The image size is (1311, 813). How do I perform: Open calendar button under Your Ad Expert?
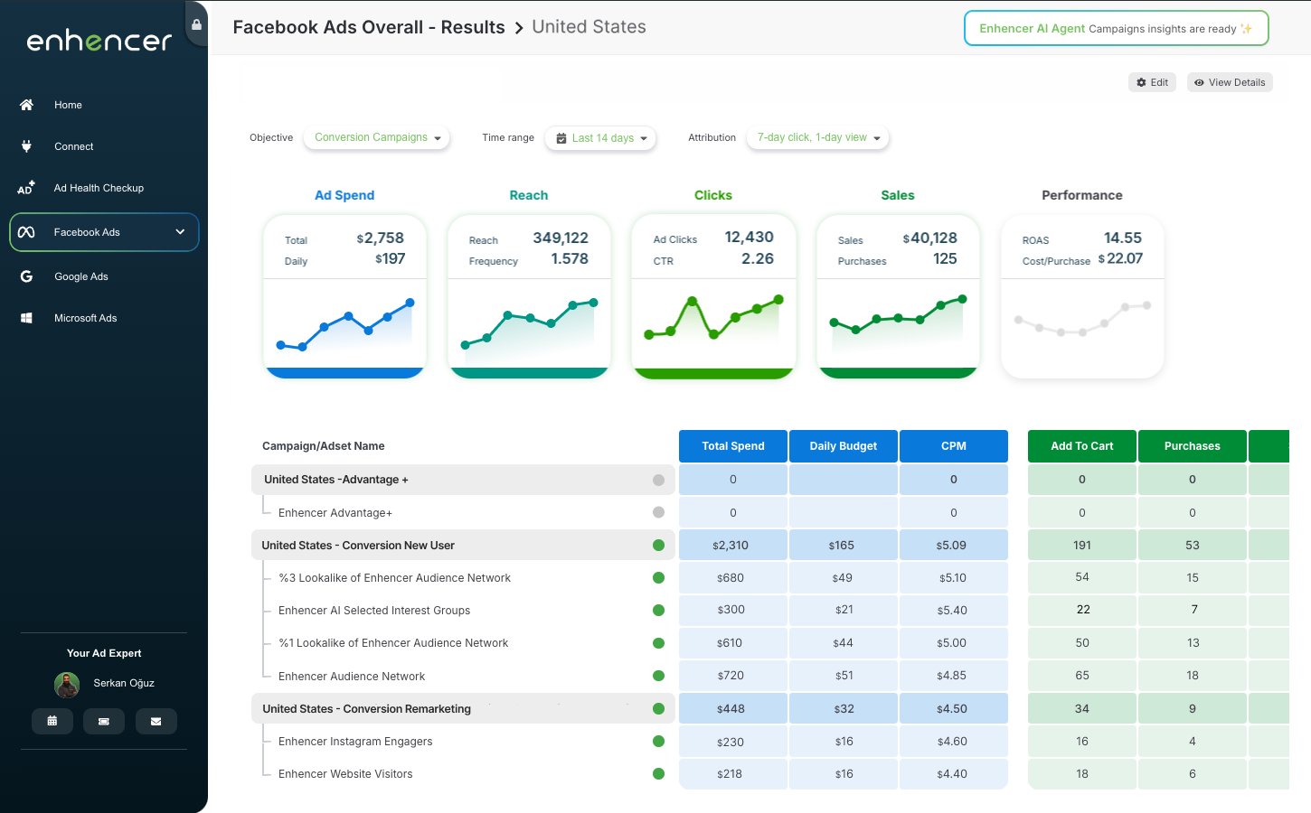click(x=52, y=721)
